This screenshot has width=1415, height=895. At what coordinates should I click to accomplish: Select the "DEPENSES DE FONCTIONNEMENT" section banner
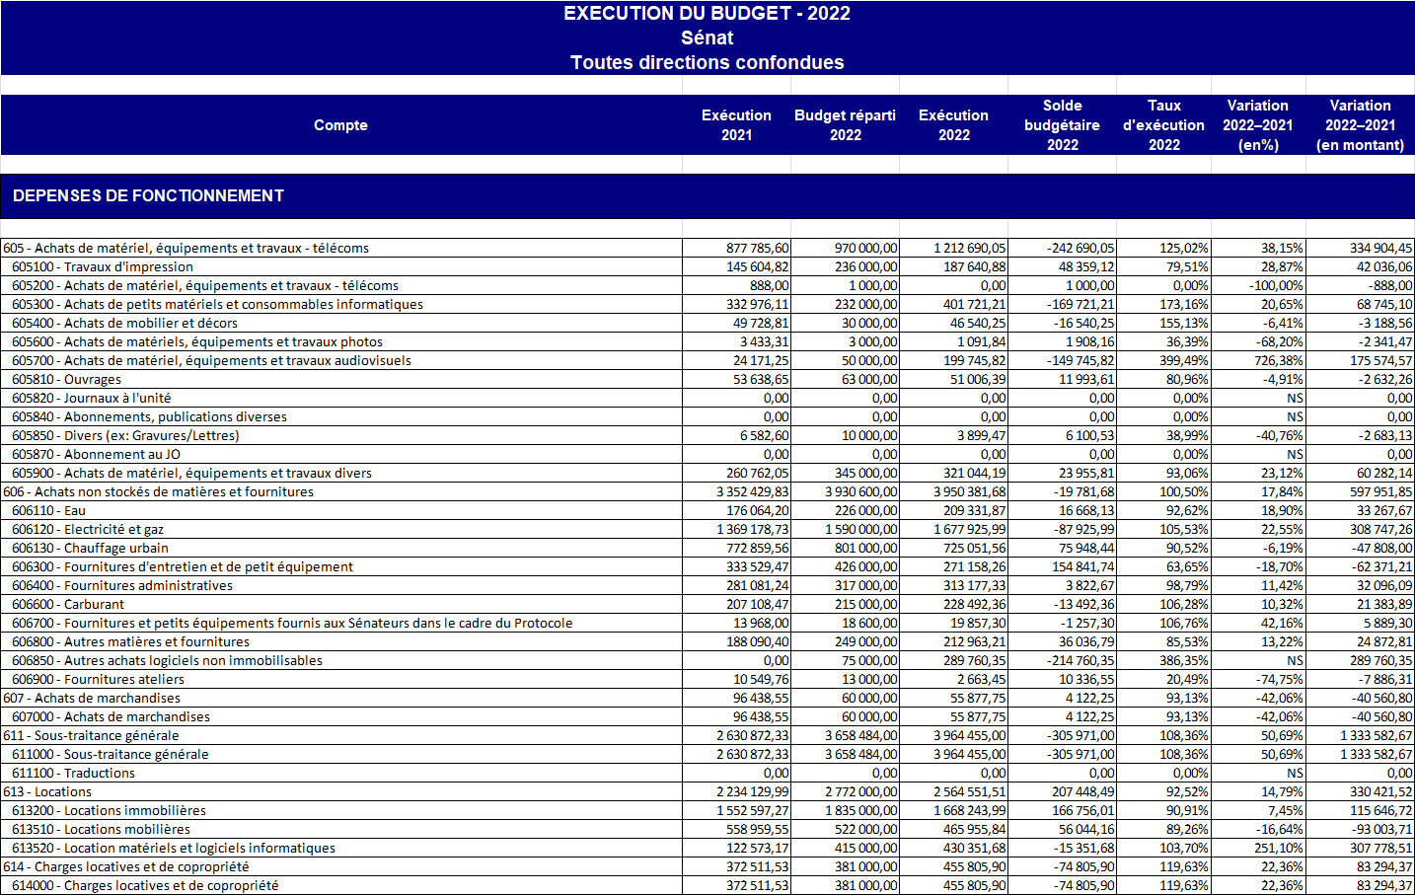148,196
